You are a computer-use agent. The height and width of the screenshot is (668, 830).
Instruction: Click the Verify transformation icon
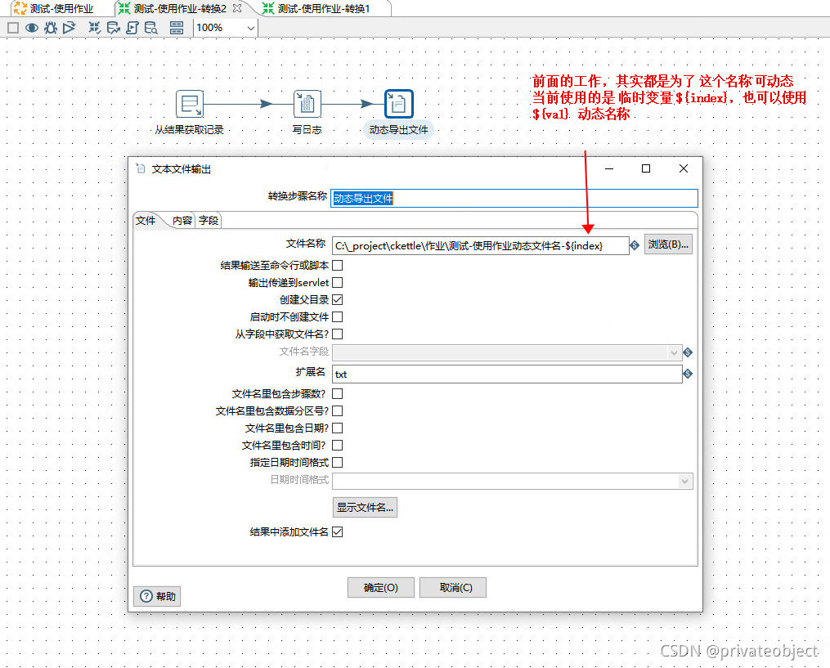click(x=93, y=27)
